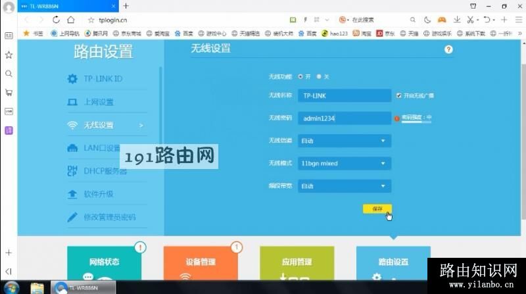Expand the 频段带宽 dropdown
The height and width of the screenshot is (294, 526).
coord(345,186)
